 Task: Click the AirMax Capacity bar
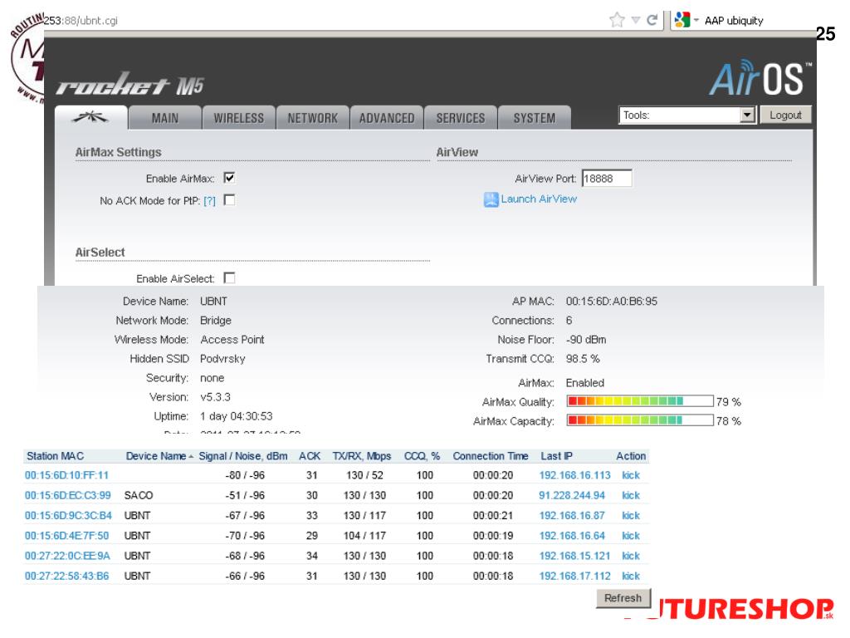pos(640,420)
